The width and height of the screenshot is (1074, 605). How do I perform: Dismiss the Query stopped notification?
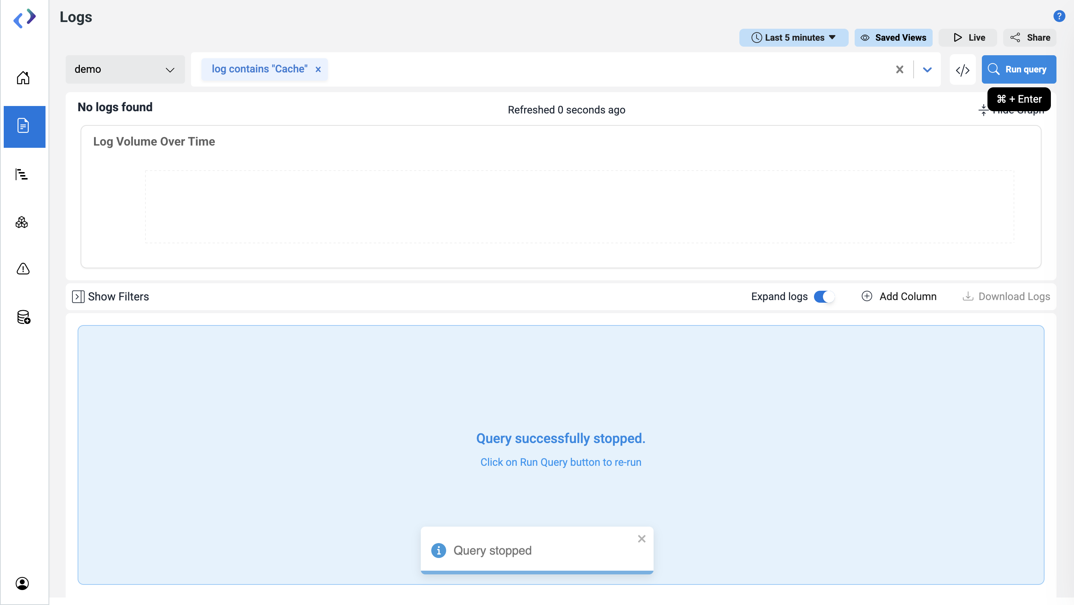point(641,539)
